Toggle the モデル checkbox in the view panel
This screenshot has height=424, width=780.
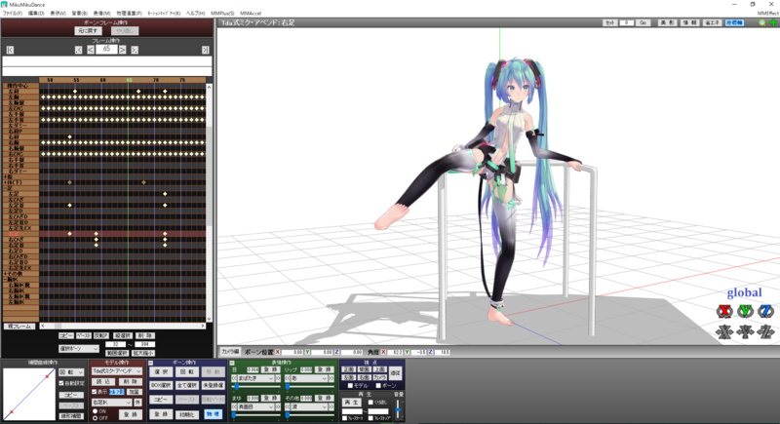pos(350,386)
